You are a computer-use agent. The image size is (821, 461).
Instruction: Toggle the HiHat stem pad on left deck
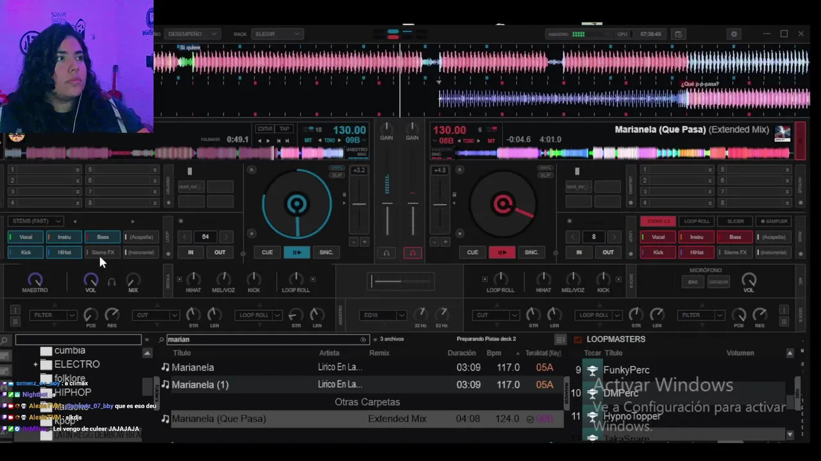(64, 252)
